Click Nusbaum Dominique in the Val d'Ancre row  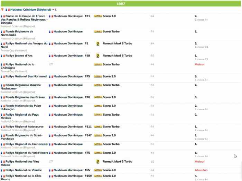click(x=68, y=153)
